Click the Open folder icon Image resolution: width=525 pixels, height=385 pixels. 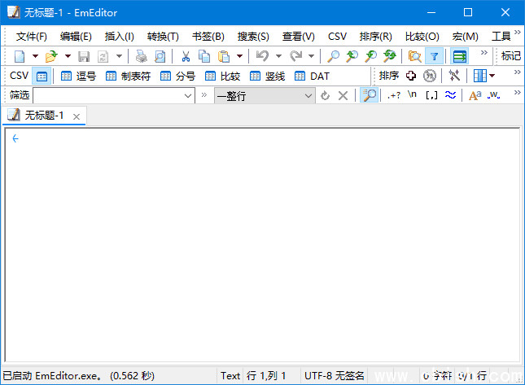tap(51, 56)
